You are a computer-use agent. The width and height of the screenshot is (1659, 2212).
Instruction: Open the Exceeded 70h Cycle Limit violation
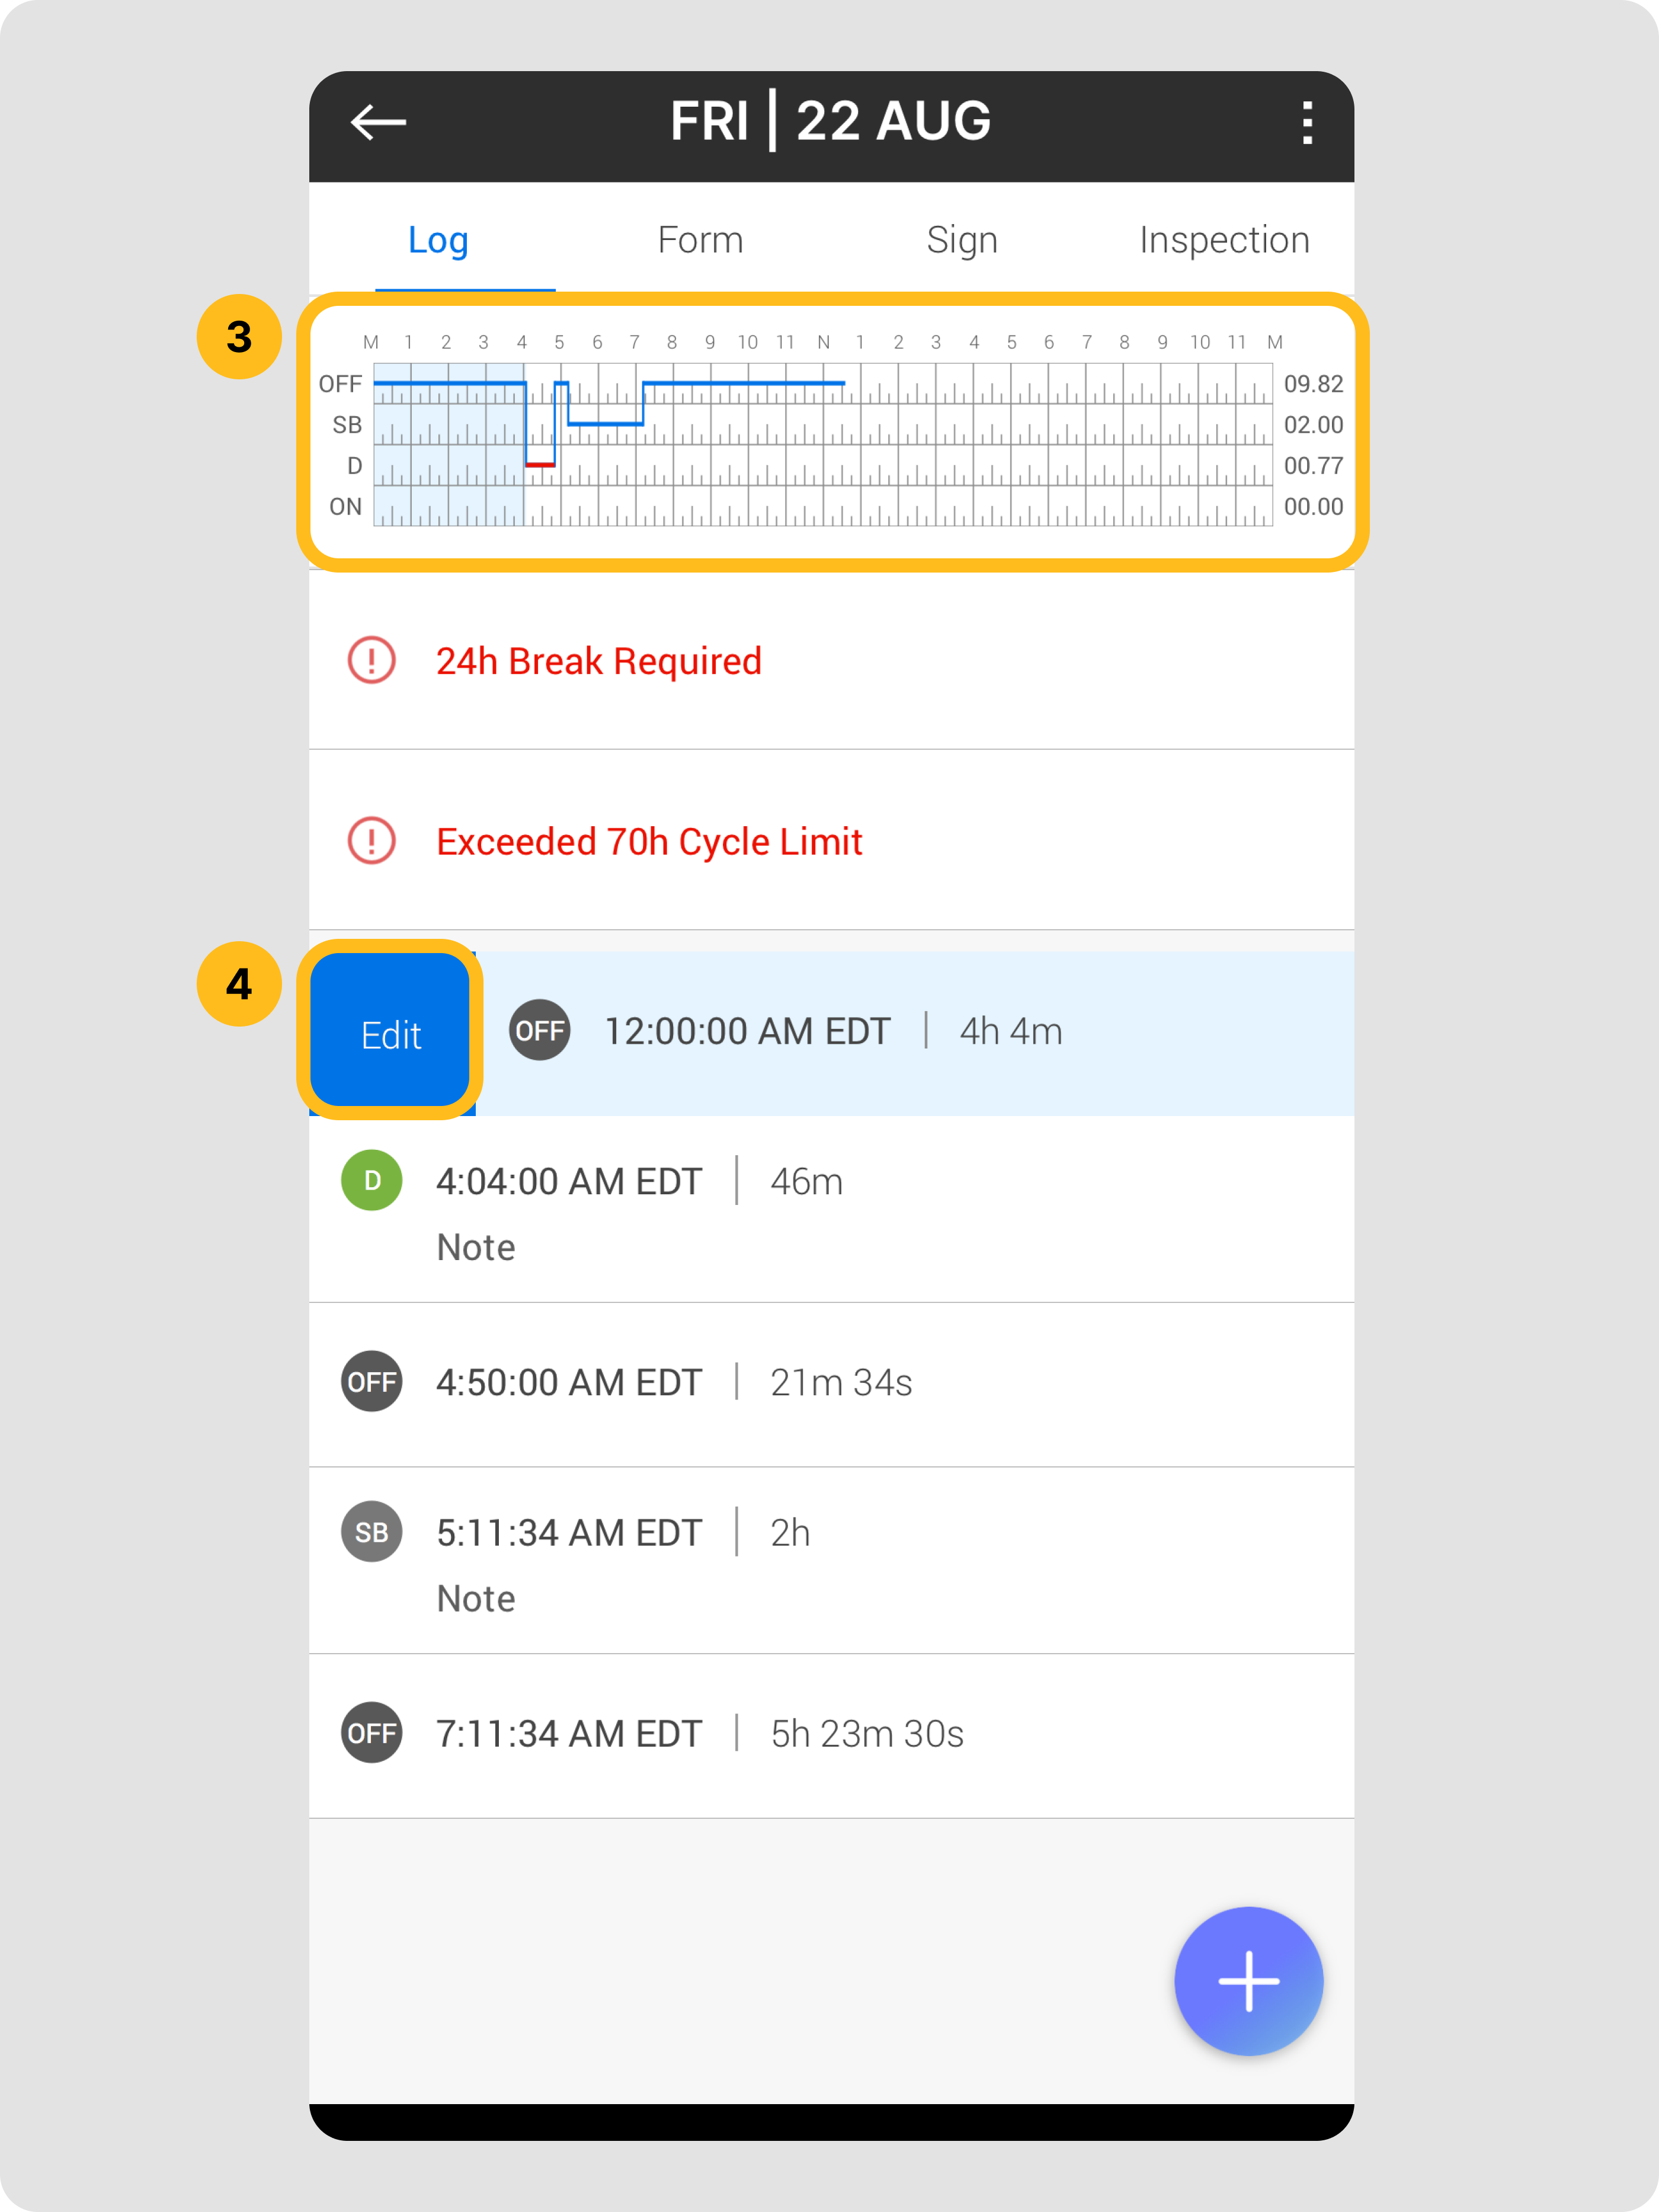tap(649, 842)
